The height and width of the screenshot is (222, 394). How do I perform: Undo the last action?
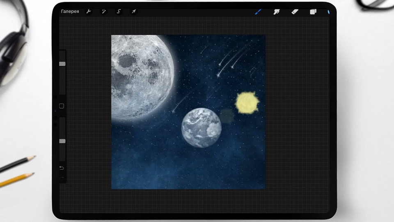[62, 168]
